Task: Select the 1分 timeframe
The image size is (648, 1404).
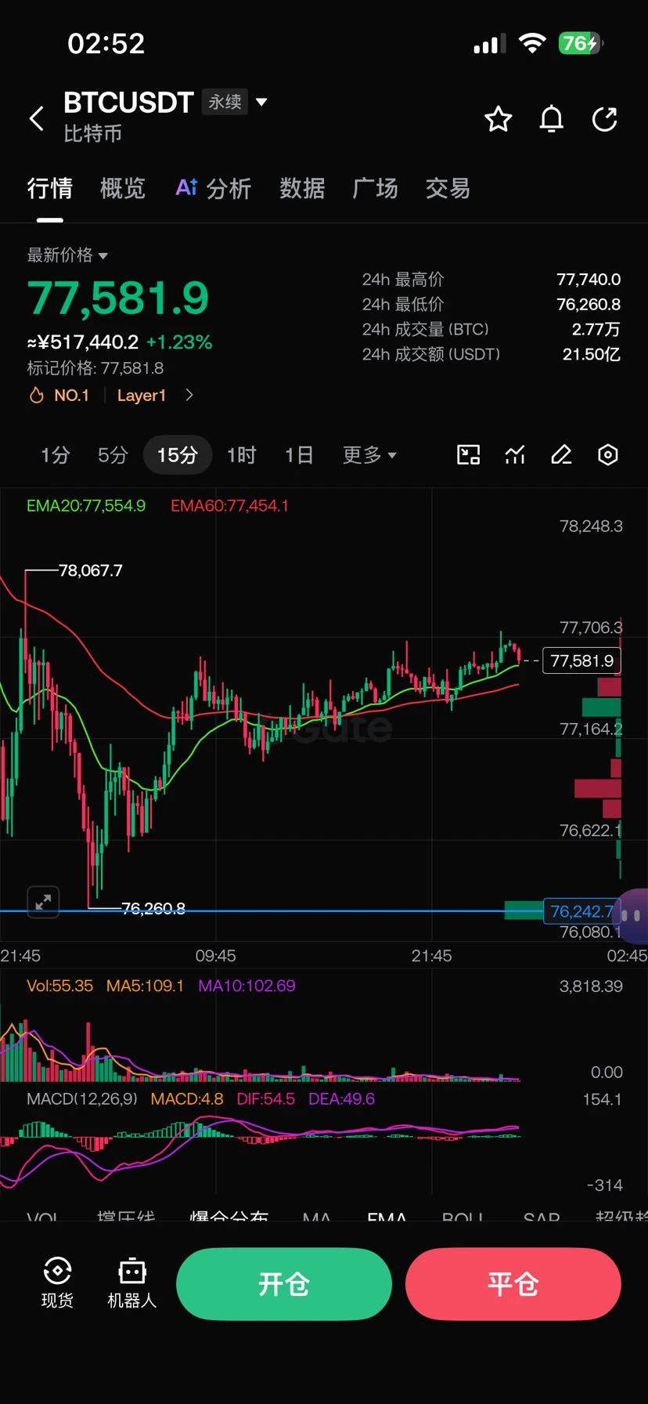Action: coord(56,455)
